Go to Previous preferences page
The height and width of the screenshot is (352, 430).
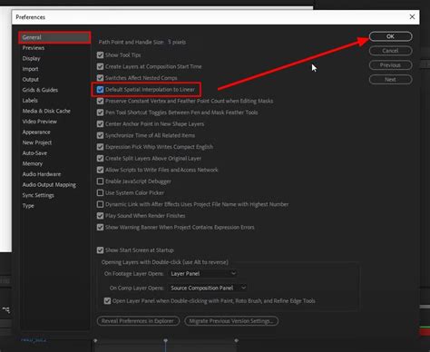[390, 65]
